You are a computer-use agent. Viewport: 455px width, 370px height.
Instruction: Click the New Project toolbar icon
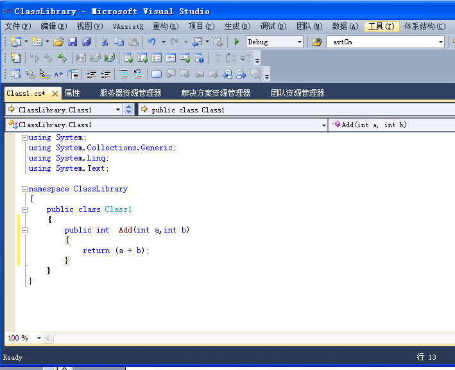(x=15, y=42)
